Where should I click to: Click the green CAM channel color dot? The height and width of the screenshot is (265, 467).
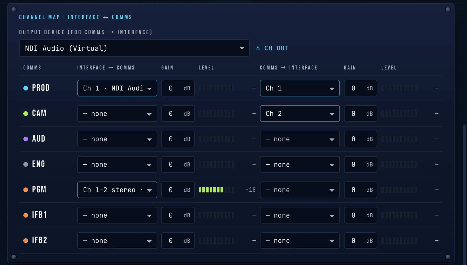tap(26, 114)
